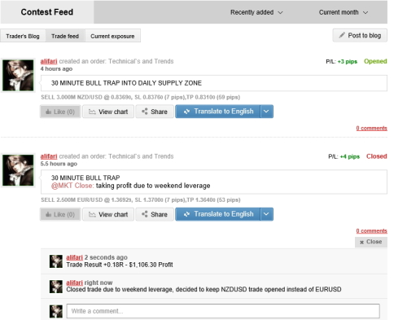Click Like on the EUR/USD order

tap(60, 214)
